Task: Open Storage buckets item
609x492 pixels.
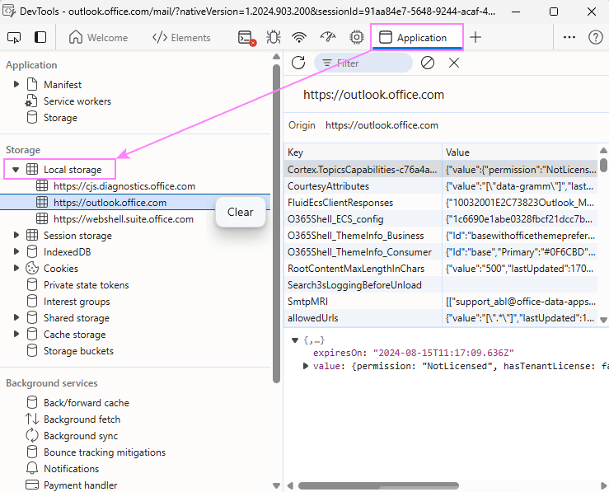Action: click(x=78, y=351)
